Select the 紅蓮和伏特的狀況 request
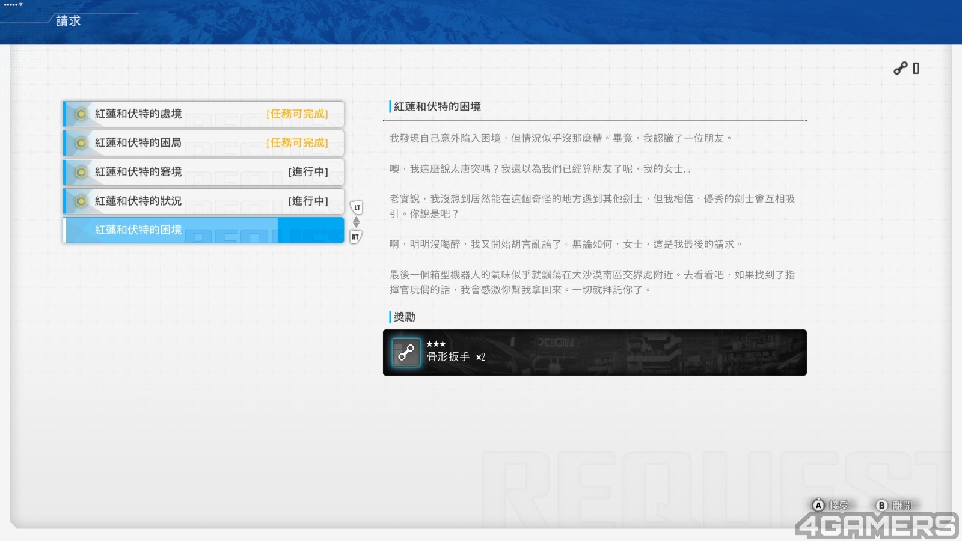 (x=204, y=201)
